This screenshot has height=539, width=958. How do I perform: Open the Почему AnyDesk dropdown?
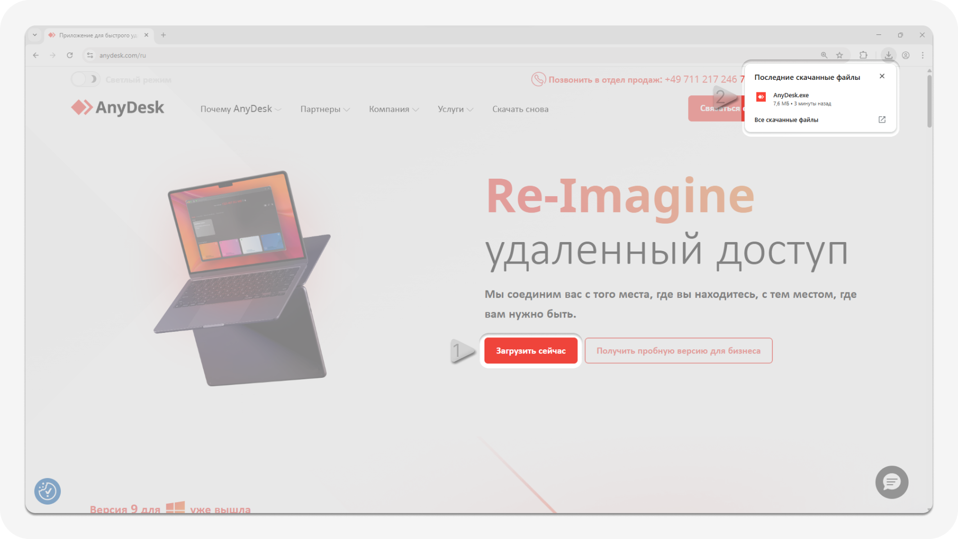click(x=240, y=109)
